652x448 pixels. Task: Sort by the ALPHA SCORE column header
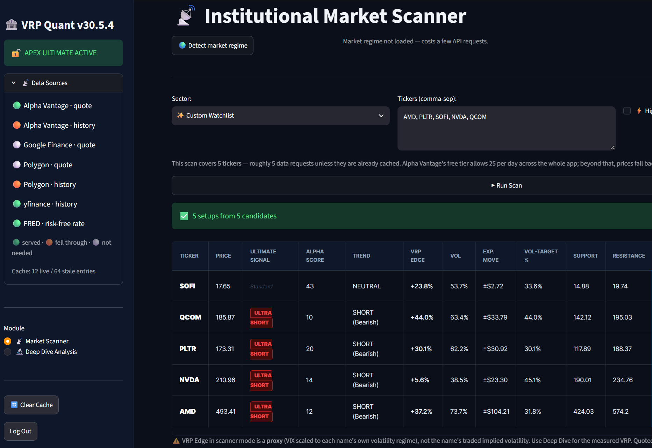pos(322,256)
